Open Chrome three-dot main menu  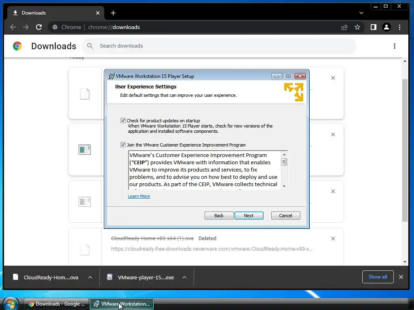[x=399, y=27]
